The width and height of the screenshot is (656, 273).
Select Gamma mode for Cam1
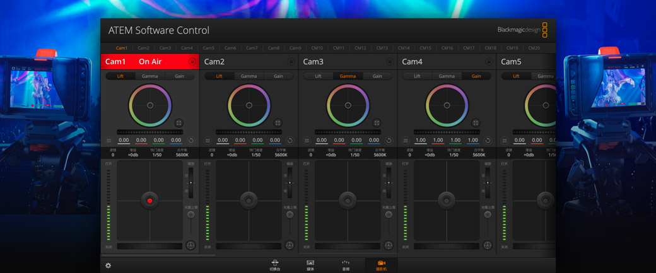[x=150, y=76]
